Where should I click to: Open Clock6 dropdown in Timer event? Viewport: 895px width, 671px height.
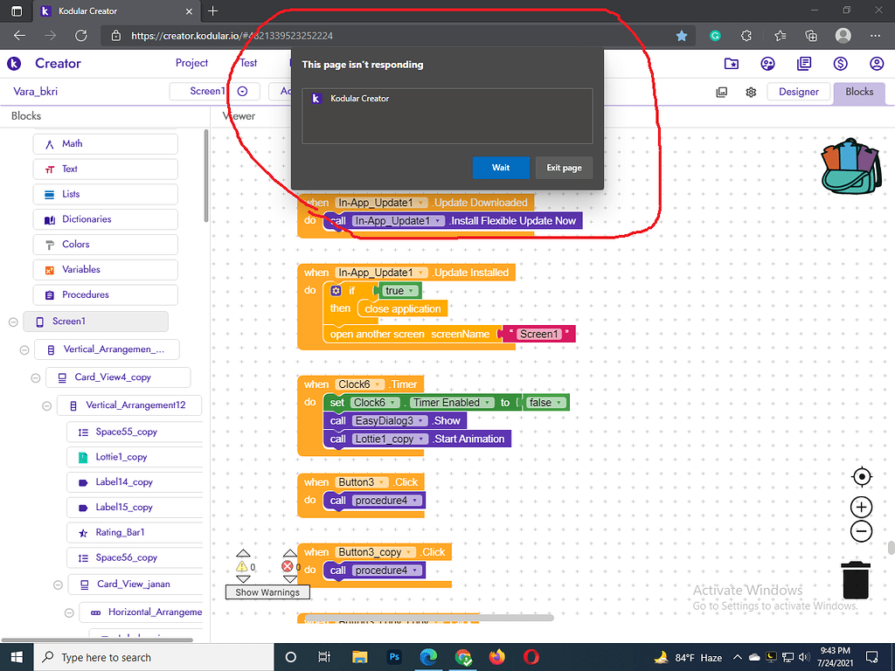(x=378, y=384)
